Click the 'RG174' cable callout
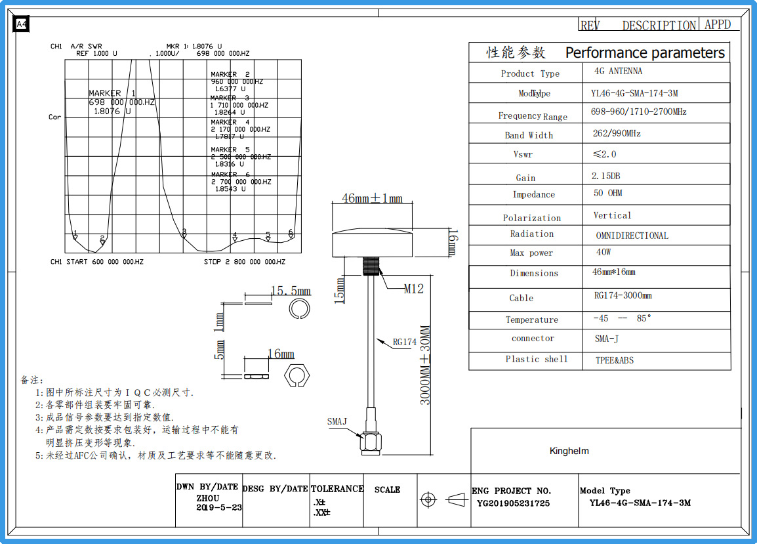Image resolution: width=757 pixels, height=544 pixels. point(405,342)
